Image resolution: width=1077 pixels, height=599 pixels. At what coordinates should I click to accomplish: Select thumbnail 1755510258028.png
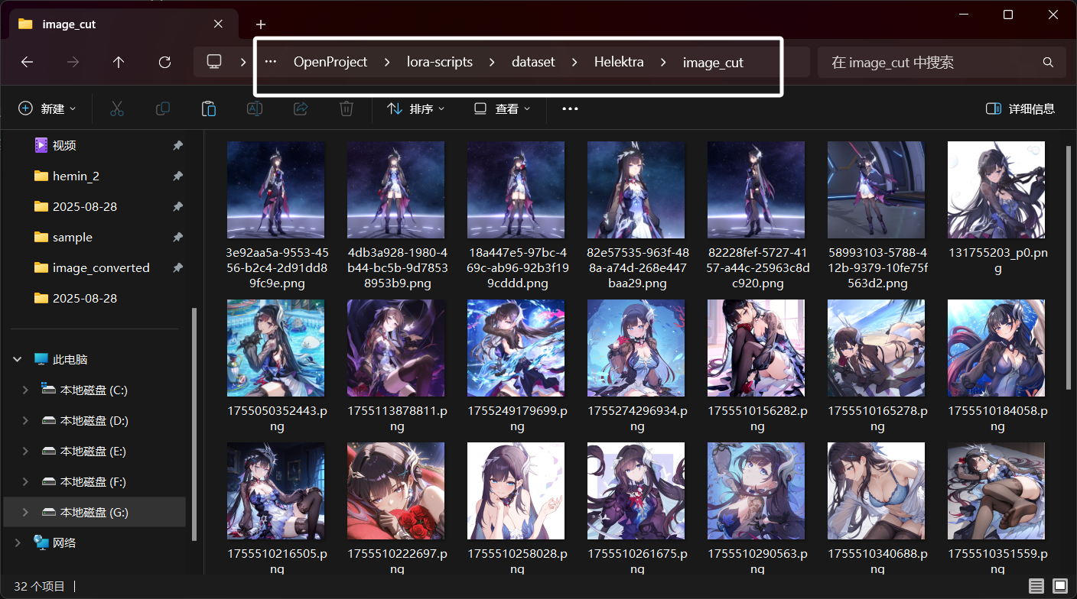516,491
